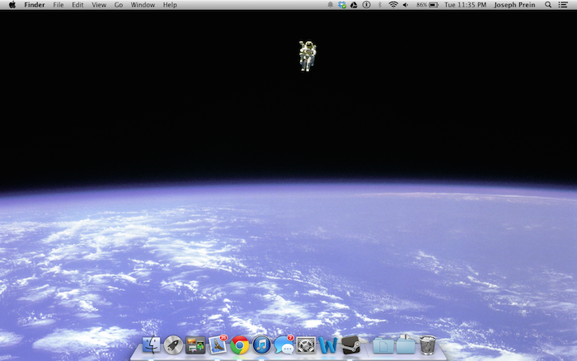Open Finder from the Dock
Screen dimensions: 577x361
pos(151,345)
